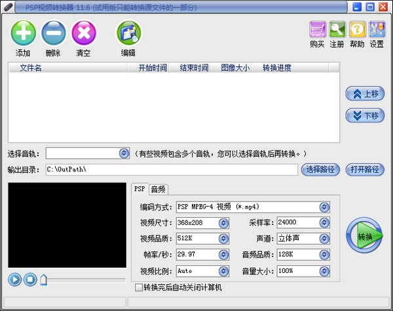Open the 编辑 (Edit) tool
This screenshot has width=393, height=311.
(128, 33)
